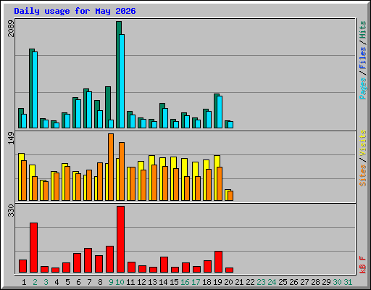371x290 pixels.
Task: Click the 330 axis value label
Action: (11, 210)
